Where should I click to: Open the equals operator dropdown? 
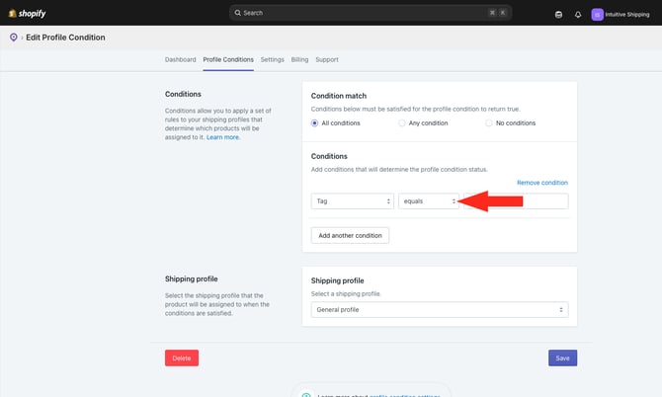(429, 201)
